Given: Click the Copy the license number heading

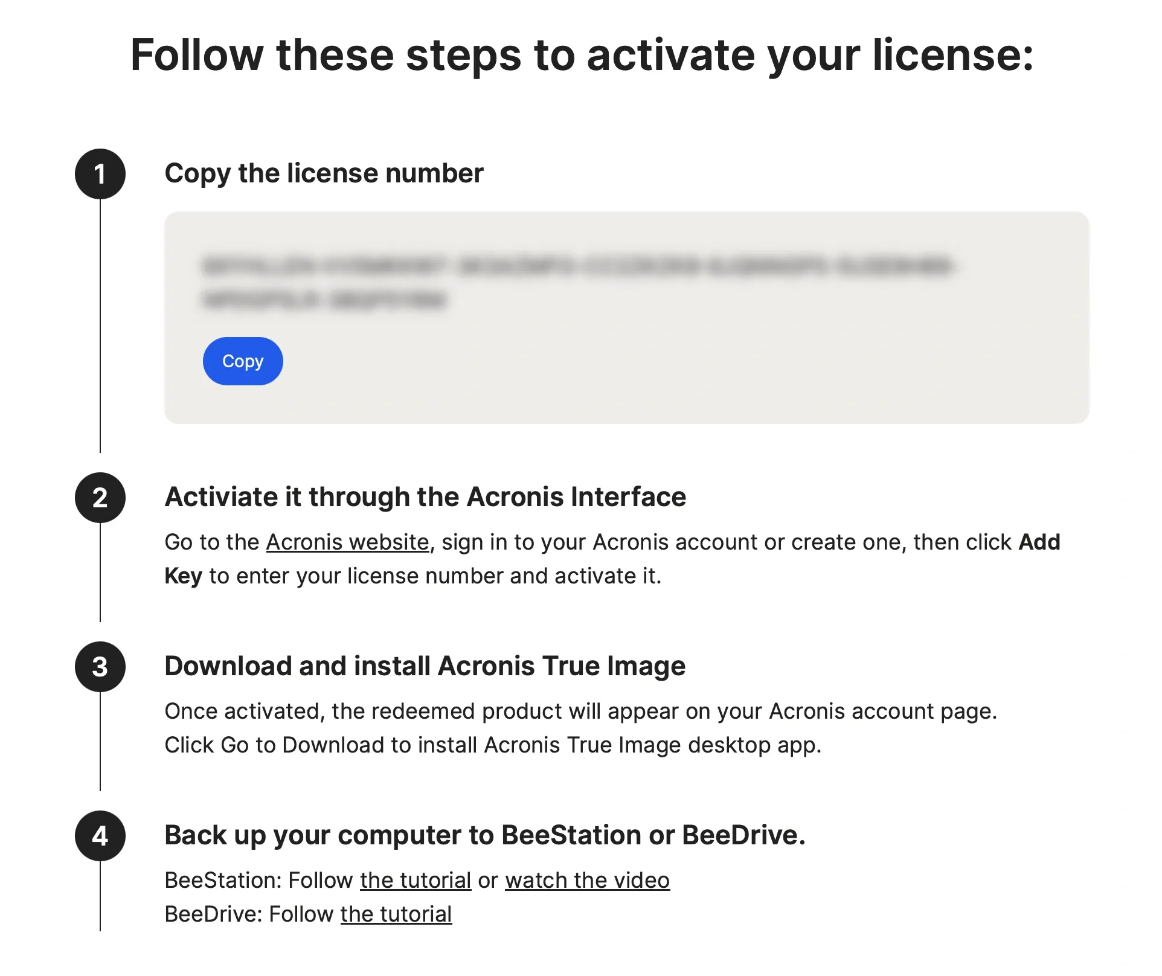Looking at the screenshot, I should tap(324, 173).
